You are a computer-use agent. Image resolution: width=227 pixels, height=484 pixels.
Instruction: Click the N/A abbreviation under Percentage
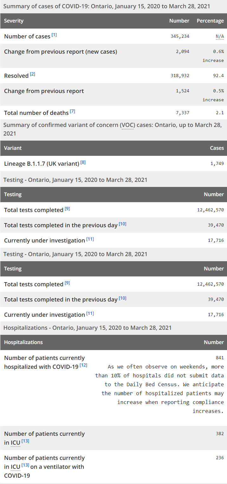coord(220,36)
